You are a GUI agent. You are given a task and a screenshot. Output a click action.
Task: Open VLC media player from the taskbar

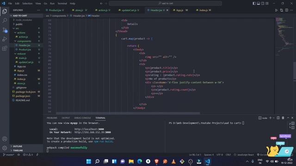tap(173, 161)
